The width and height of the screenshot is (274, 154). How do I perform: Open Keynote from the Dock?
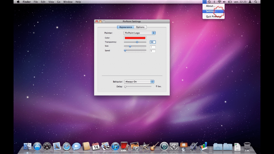click(184, 146)
